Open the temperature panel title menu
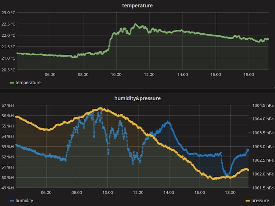The width and height of the screenshot is (275, 206). 137,6
